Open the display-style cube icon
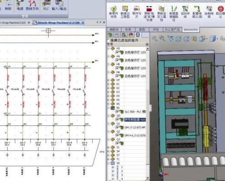Viewport: 225px width, 181px height. 213,38
